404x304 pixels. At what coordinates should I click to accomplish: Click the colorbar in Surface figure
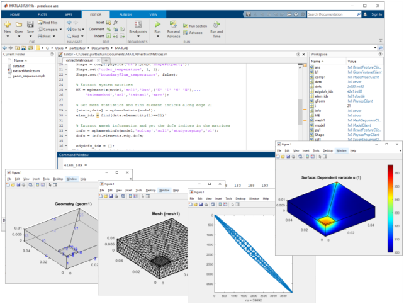390,208
